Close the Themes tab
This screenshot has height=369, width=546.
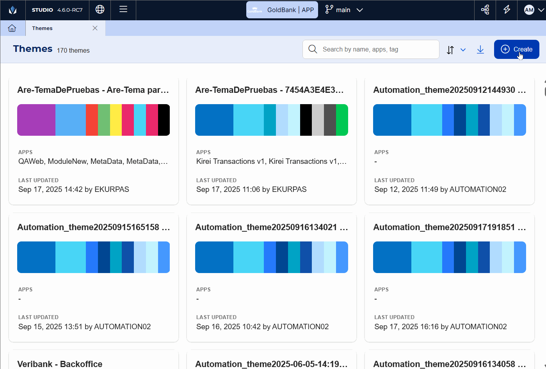tap(95, 28)
